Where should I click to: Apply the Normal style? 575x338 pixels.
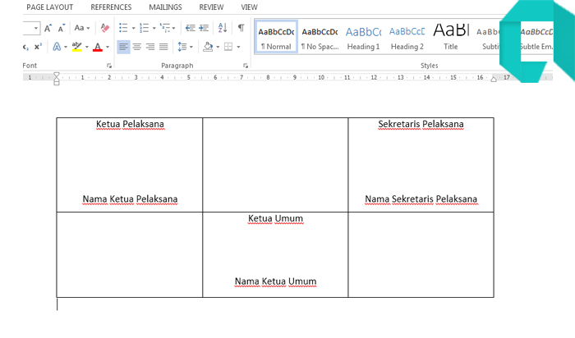(276, 37)
